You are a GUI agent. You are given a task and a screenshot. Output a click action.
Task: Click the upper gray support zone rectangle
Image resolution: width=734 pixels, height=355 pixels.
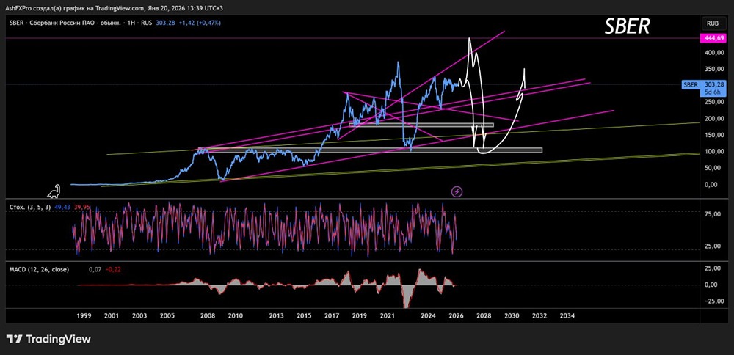click(x=421, y=125)
